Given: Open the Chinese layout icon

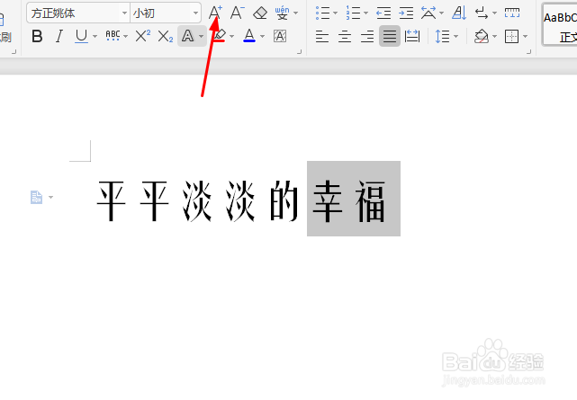Looking at the screenshot, I should pos(428,13).
